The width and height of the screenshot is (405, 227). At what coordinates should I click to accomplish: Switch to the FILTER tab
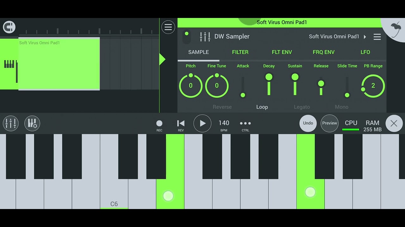coord(240,52)
